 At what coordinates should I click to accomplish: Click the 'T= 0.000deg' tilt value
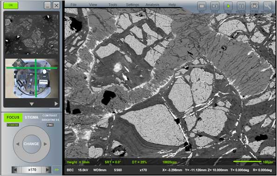coord(240,170)
